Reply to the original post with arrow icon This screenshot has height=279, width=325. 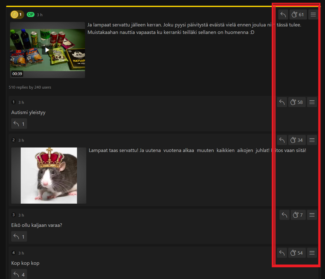click(283, 15)
